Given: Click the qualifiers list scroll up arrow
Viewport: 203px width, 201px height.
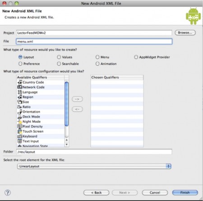Looking at the screenshot, I should [67, 140].
